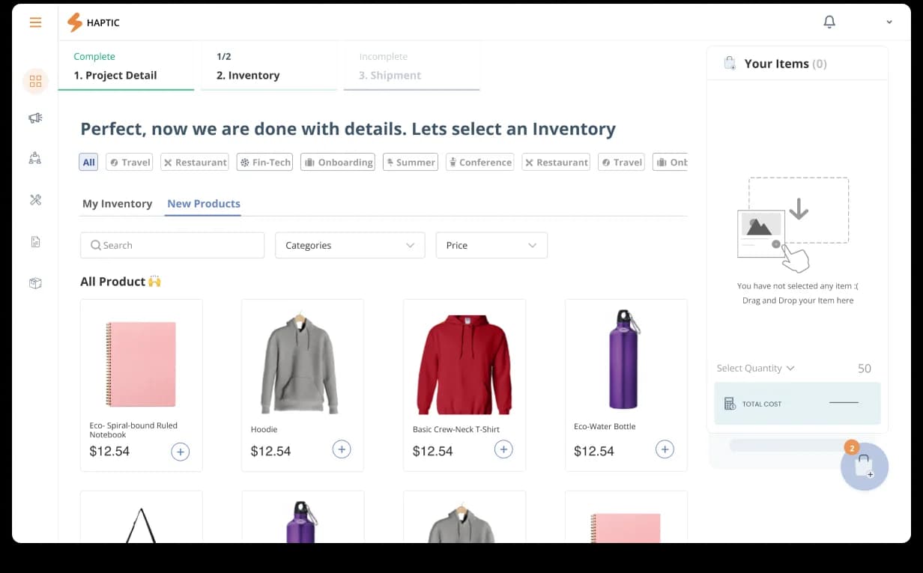The height and width of the screenshot is (573, 923).
Task: Toggle the Summer filter tag
Action: click(411, 162)
